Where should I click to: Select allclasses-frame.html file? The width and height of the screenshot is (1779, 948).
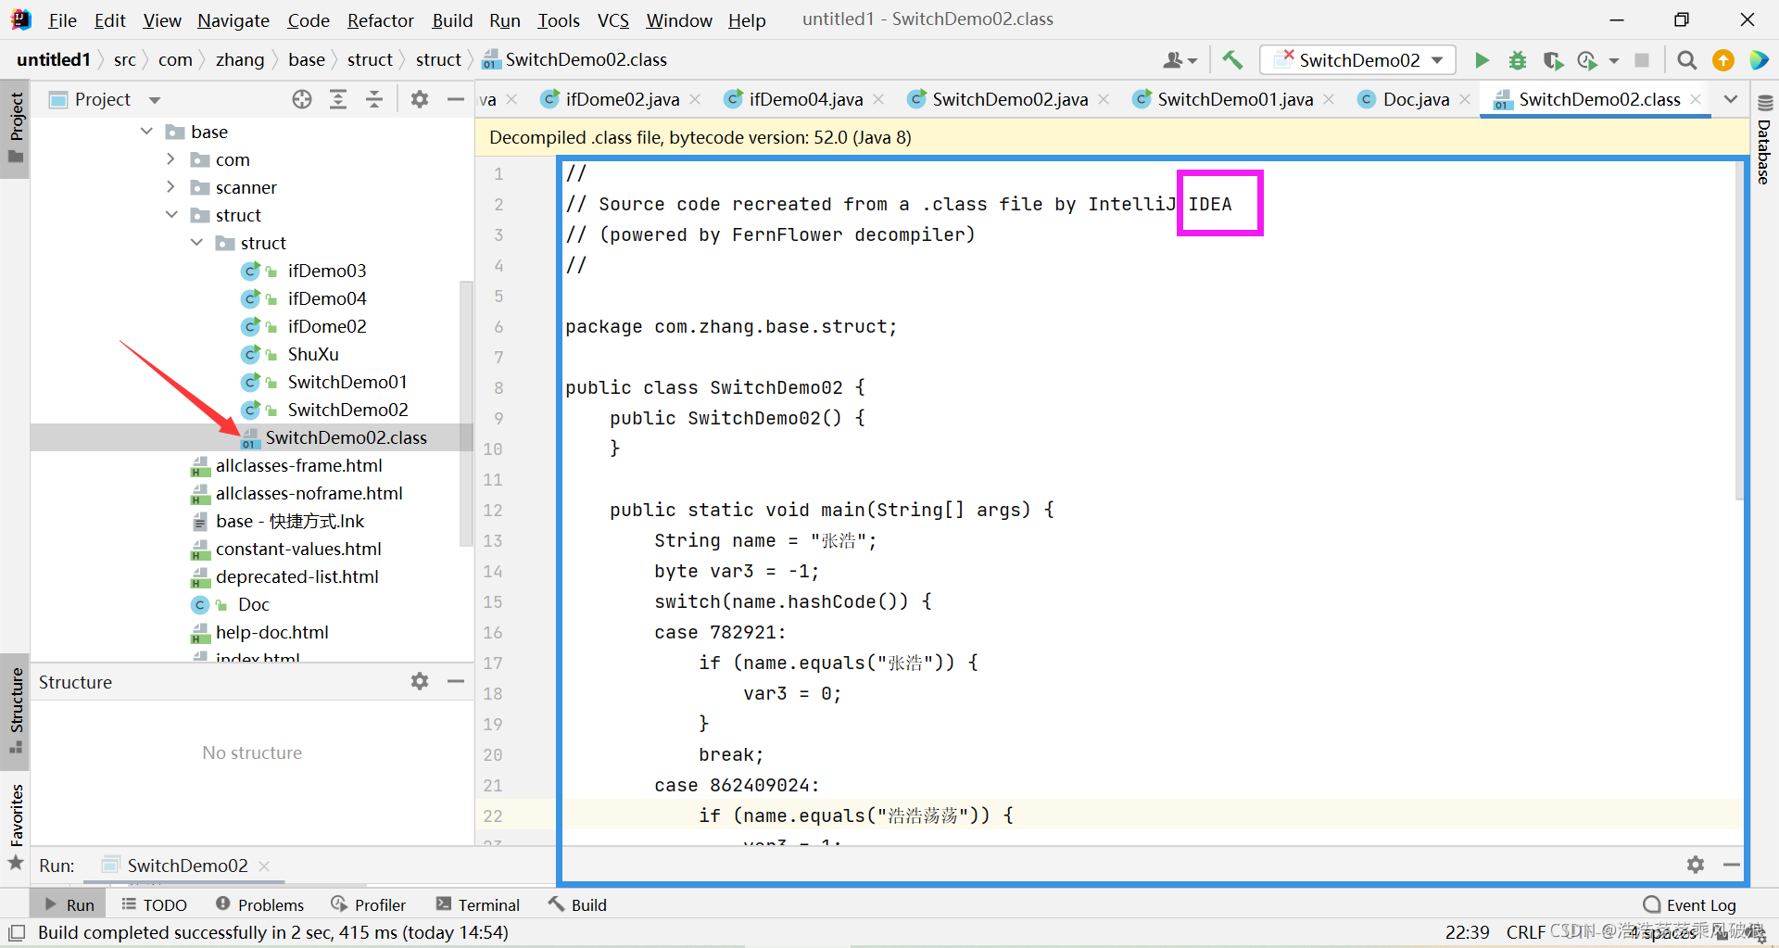pos(298,465)
